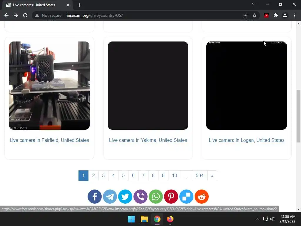Open the network status tray icon

click(265, 219)
